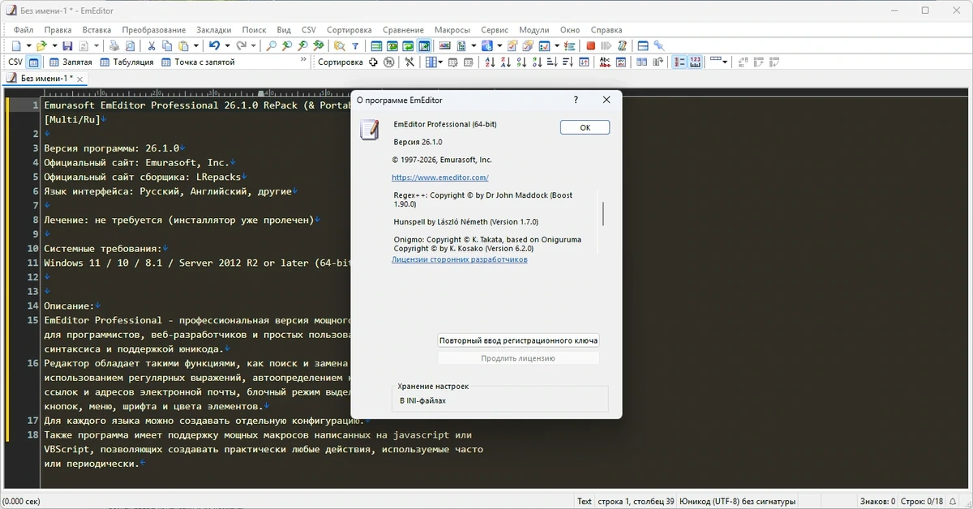
Task: Toggle the ruler 123 button
Action: tap(696, 62)
